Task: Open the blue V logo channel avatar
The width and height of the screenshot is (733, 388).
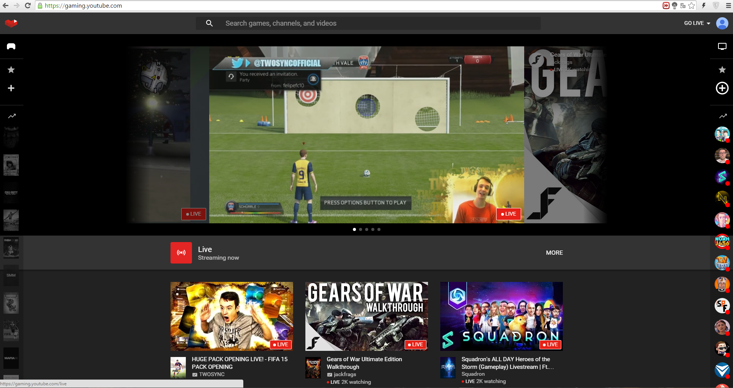Action: 722,370
